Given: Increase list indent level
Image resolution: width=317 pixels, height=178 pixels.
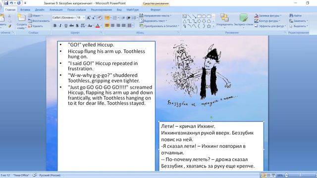Looking at the screenshot, I should pos(128,18).
